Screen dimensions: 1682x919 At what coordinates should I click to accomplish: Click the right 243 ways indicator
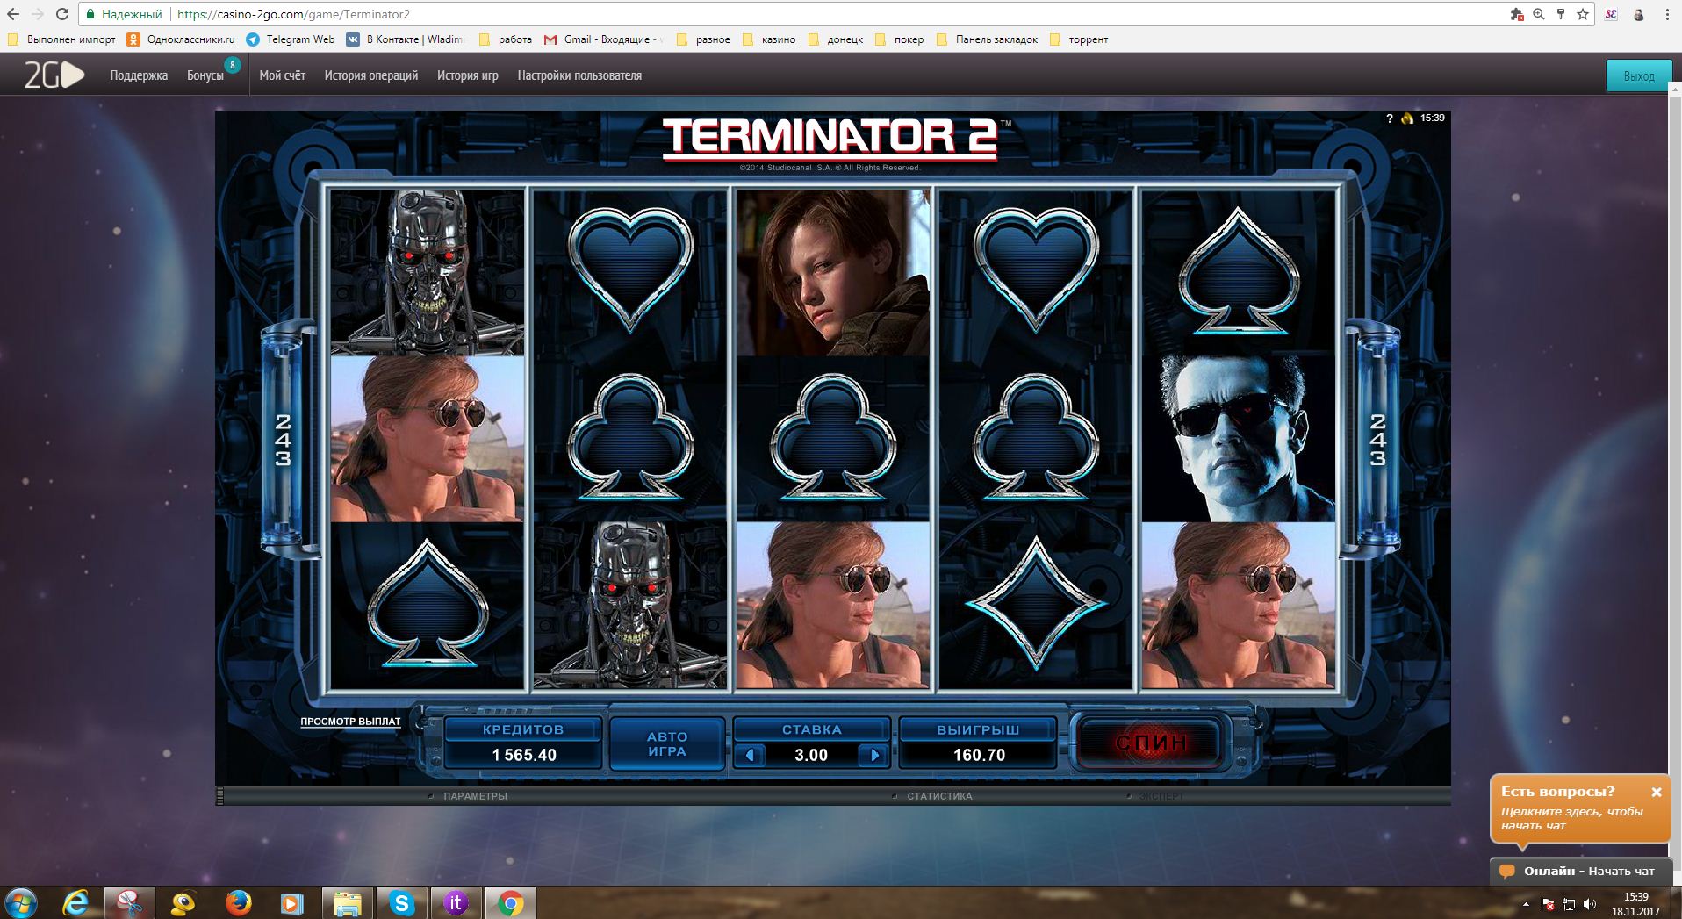click(x=1377, y=439)
